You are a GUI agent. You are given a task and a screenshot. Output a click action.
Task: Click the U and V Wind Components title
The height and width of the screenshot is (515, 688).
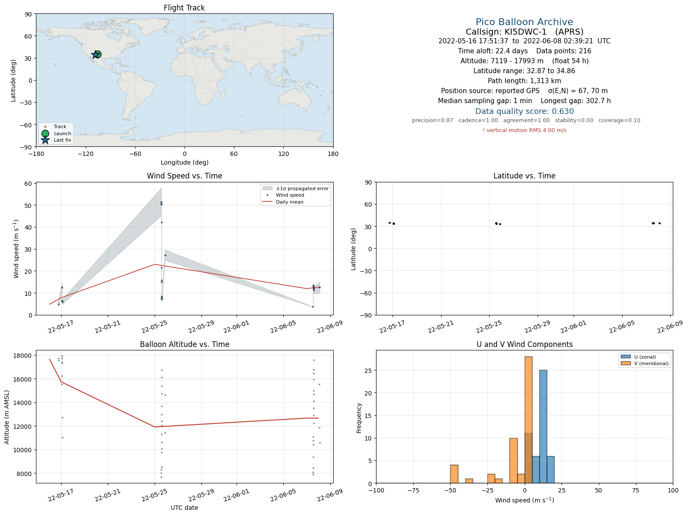(x=524, y=344)
